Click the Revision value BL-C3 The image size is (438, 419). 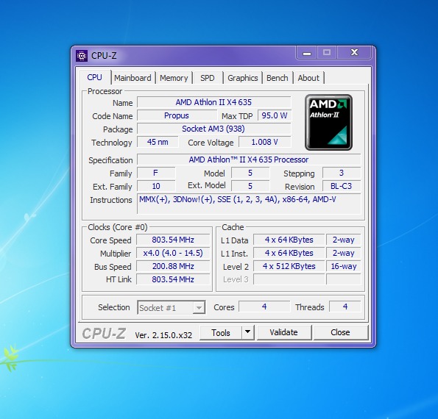tap(342, 186)
